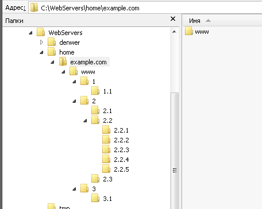Collapse the example.com tree node
The image size is (262, 209).
52,62
